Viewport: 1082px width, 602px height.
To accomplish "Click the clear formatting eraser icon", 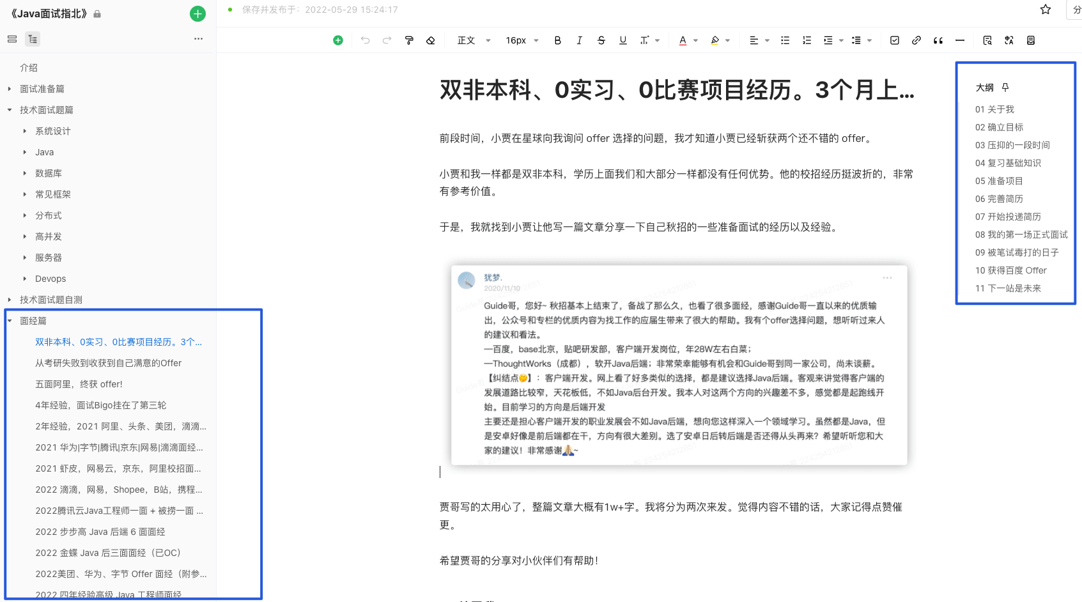I will (x=431, y=40).
